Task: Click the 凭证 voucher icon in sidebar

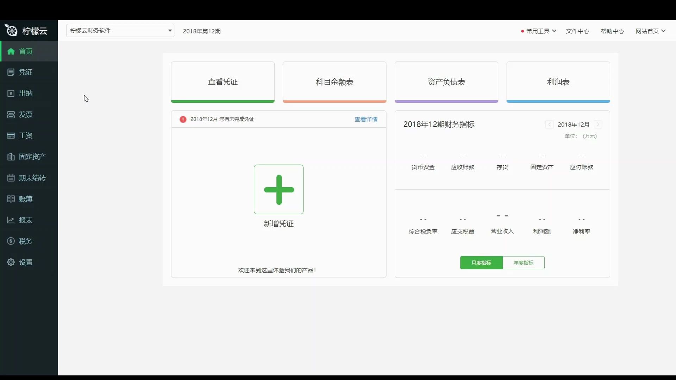Action: (11, 72)
